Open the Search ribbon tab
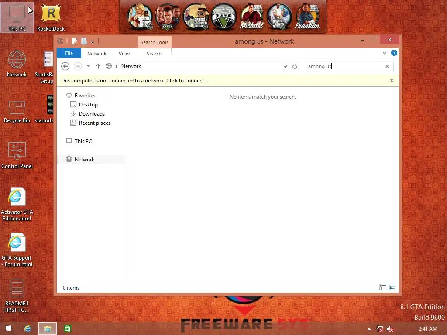Image resolution: width=447 pixels, height=335 pixels. 154,54
